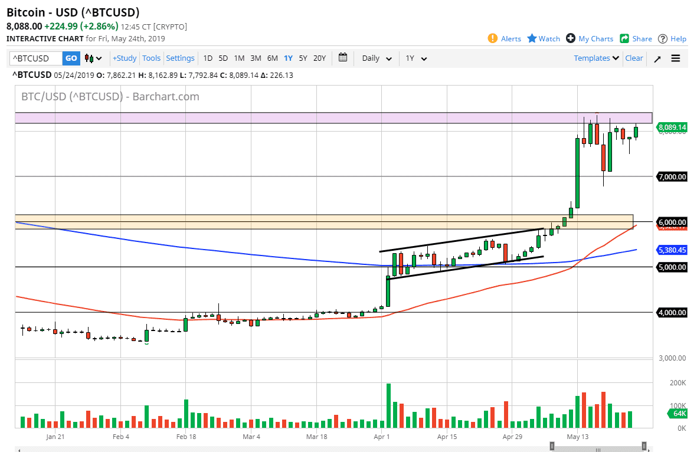Click the Alerts warning icon
The width and height of the screenshot is (697, 452).
click(493, 38)
